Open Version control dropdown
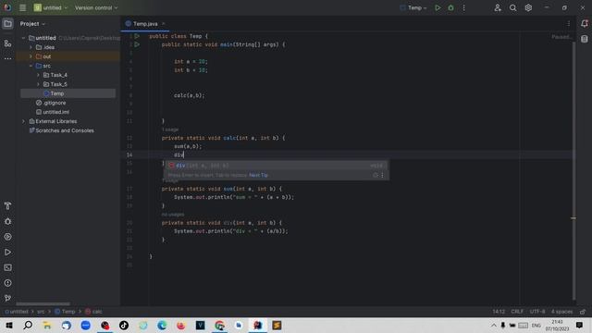The width and height of the screenshot is (592, 333). (96, 7)
